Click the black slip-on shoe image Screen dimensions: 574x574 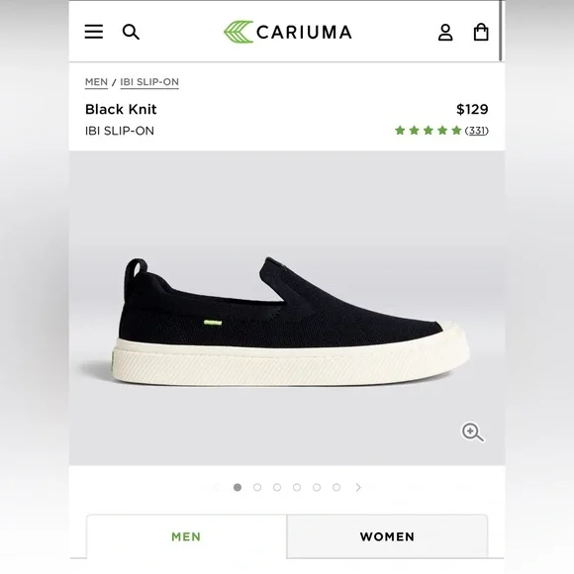(290, 323)
